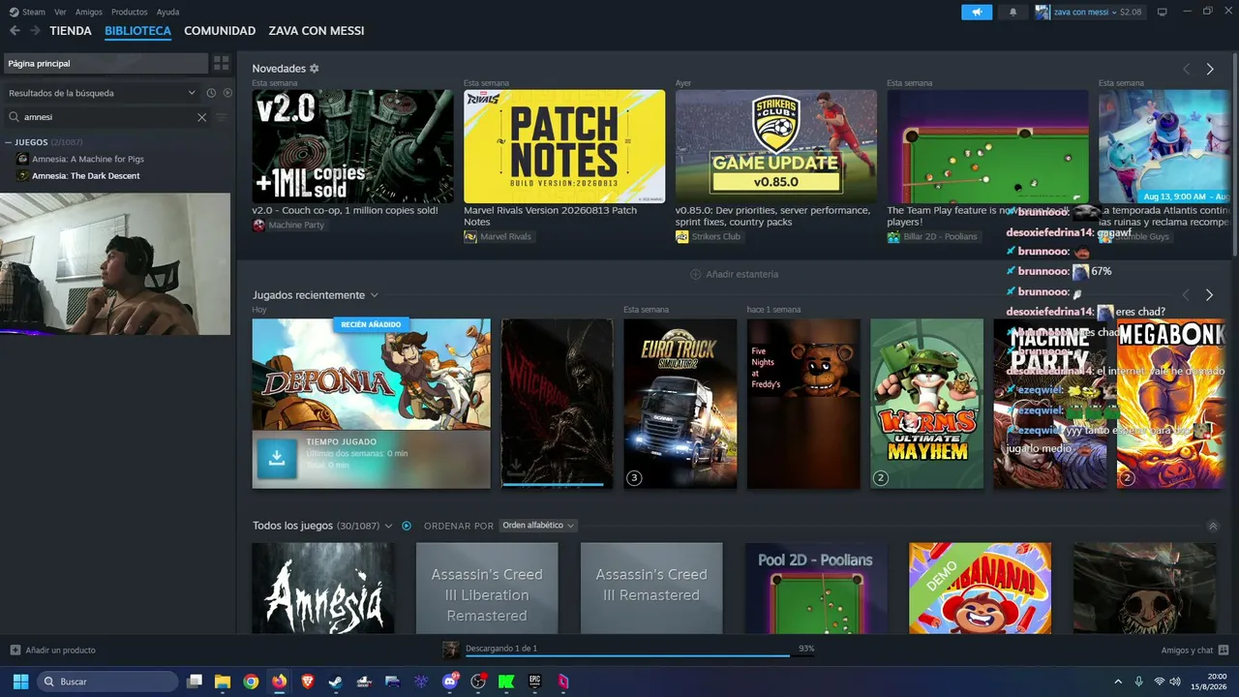Click the Windows taskbar Buscar search box
Image resolution: width=1239 pixels, height=697 pixels.
coord(107,682)
